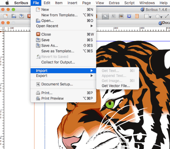The image size is (170, 149).
Task: Open the Scribus application menu
Action: [x=21, y=3]
